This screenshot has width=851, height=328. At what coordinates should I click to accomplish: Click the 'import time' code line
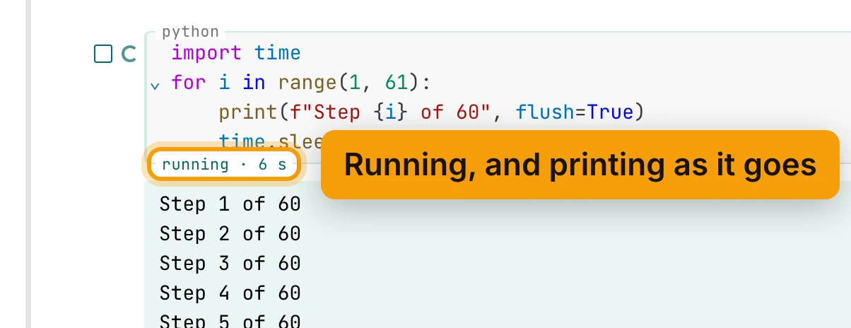[236, 53]
